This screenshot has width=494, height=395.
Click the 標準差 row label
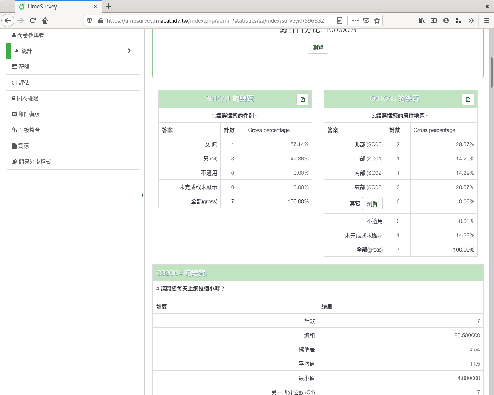point(306,349)
